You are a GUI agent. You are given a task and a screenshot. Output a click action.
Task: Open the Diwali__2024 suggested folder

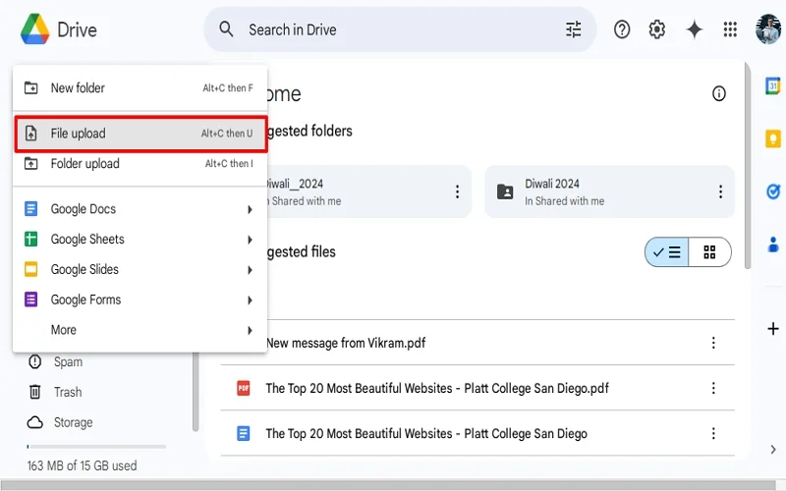click(x=368, y=191)
